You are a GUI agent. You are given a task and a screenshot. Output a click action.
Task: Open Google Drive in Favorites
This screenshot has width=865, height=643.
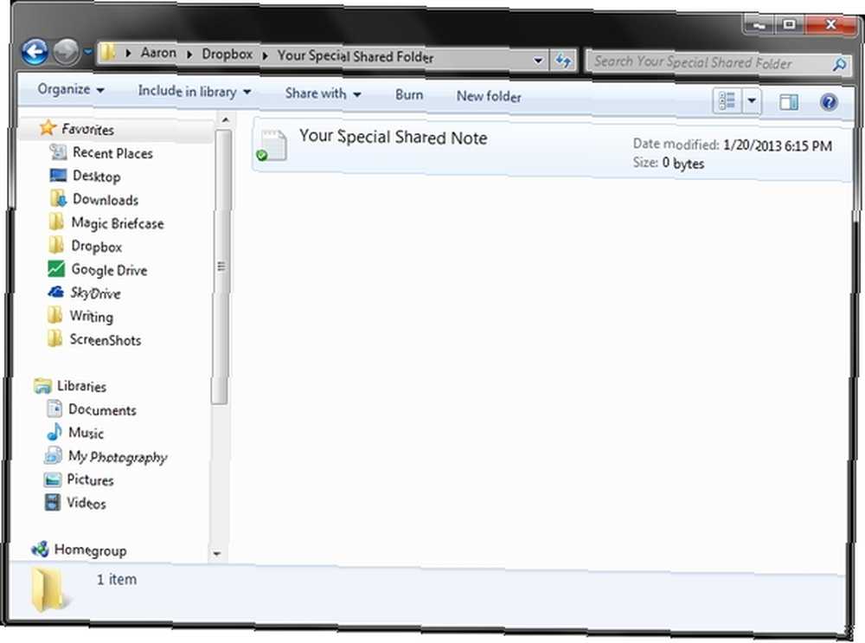[109, 270]
